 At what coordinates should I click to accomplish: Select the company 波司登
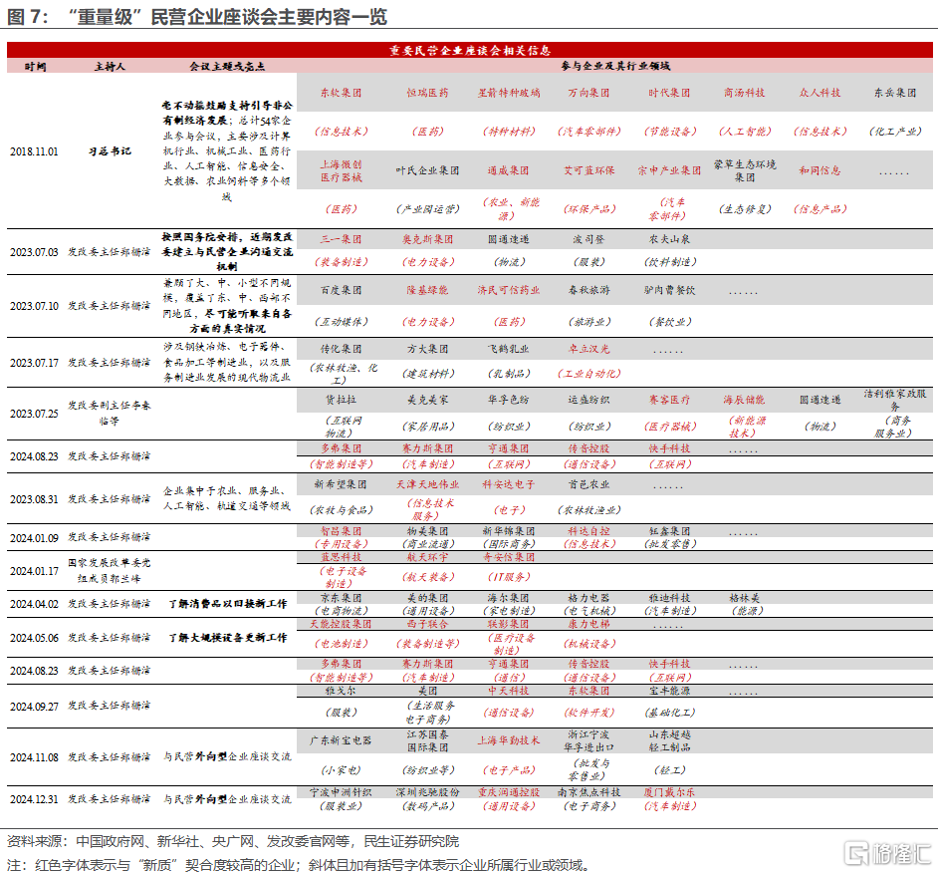pyautogui.click(x=588, y=239)
